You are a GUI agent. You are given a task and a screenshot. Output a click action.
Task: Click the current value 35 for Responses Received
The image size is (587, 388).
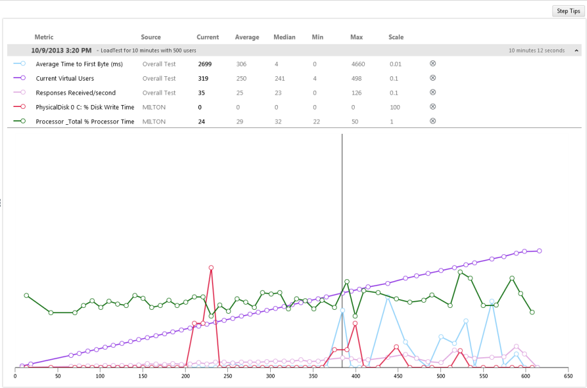(202, 93)
